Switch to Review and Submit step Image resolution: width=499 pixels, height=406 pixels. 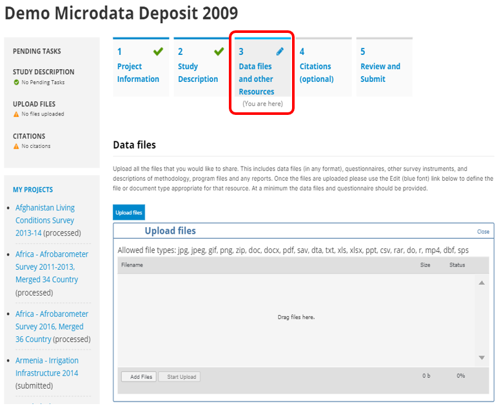click(x=384, y=67)
